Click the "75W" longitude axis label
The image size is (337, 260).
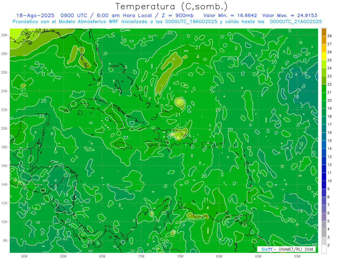[141, 256]
